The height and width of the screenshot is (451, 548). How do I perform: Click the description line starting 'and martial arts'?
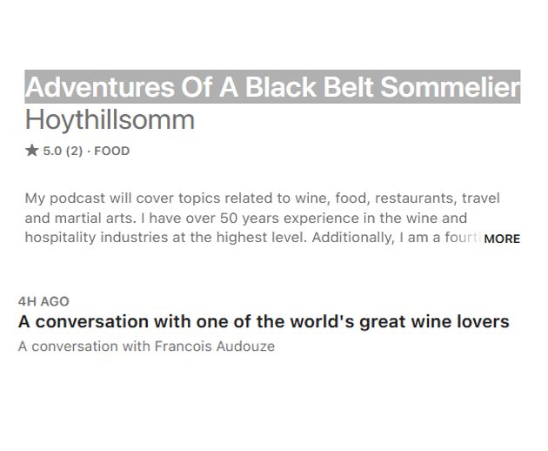[245, 218]
